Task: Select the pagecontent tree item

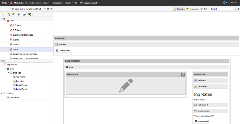Action: tap(12, 65)
